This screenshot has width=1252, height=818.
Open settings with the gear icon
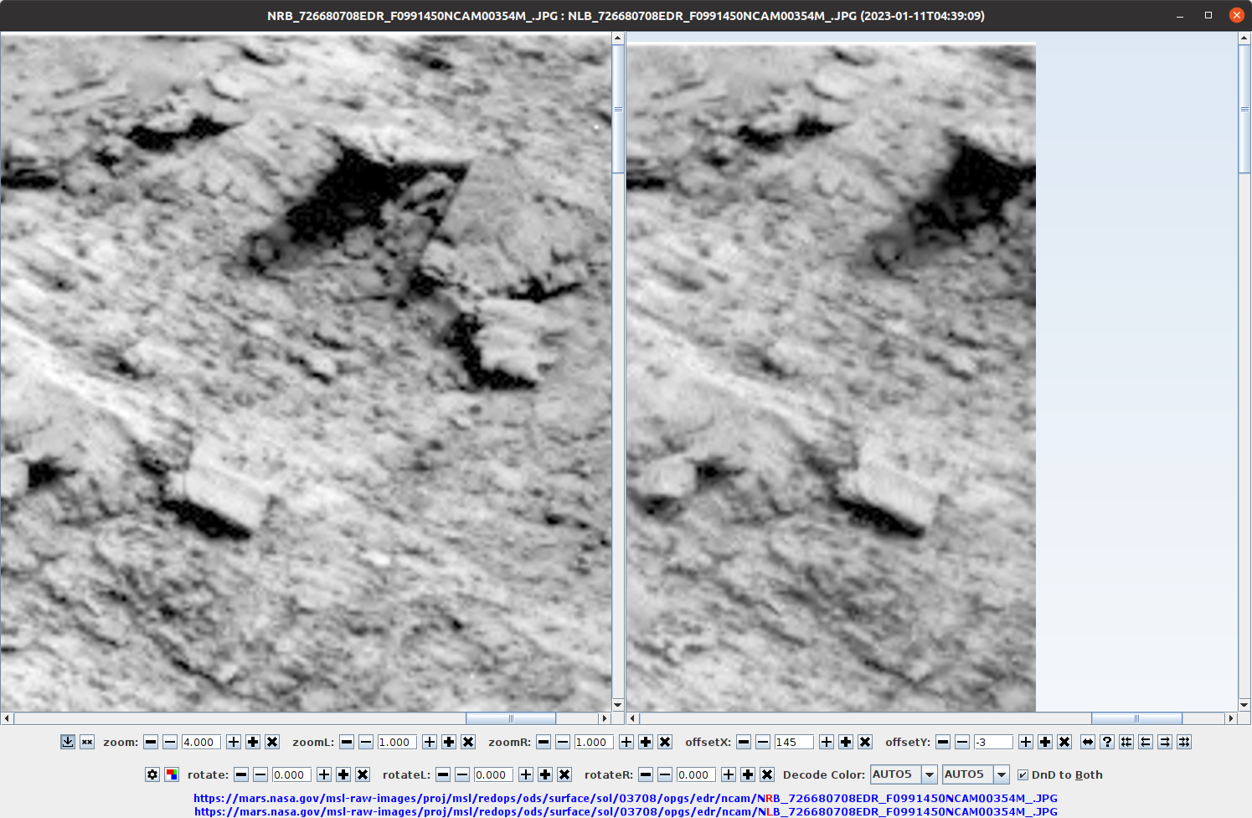point(152,774)
